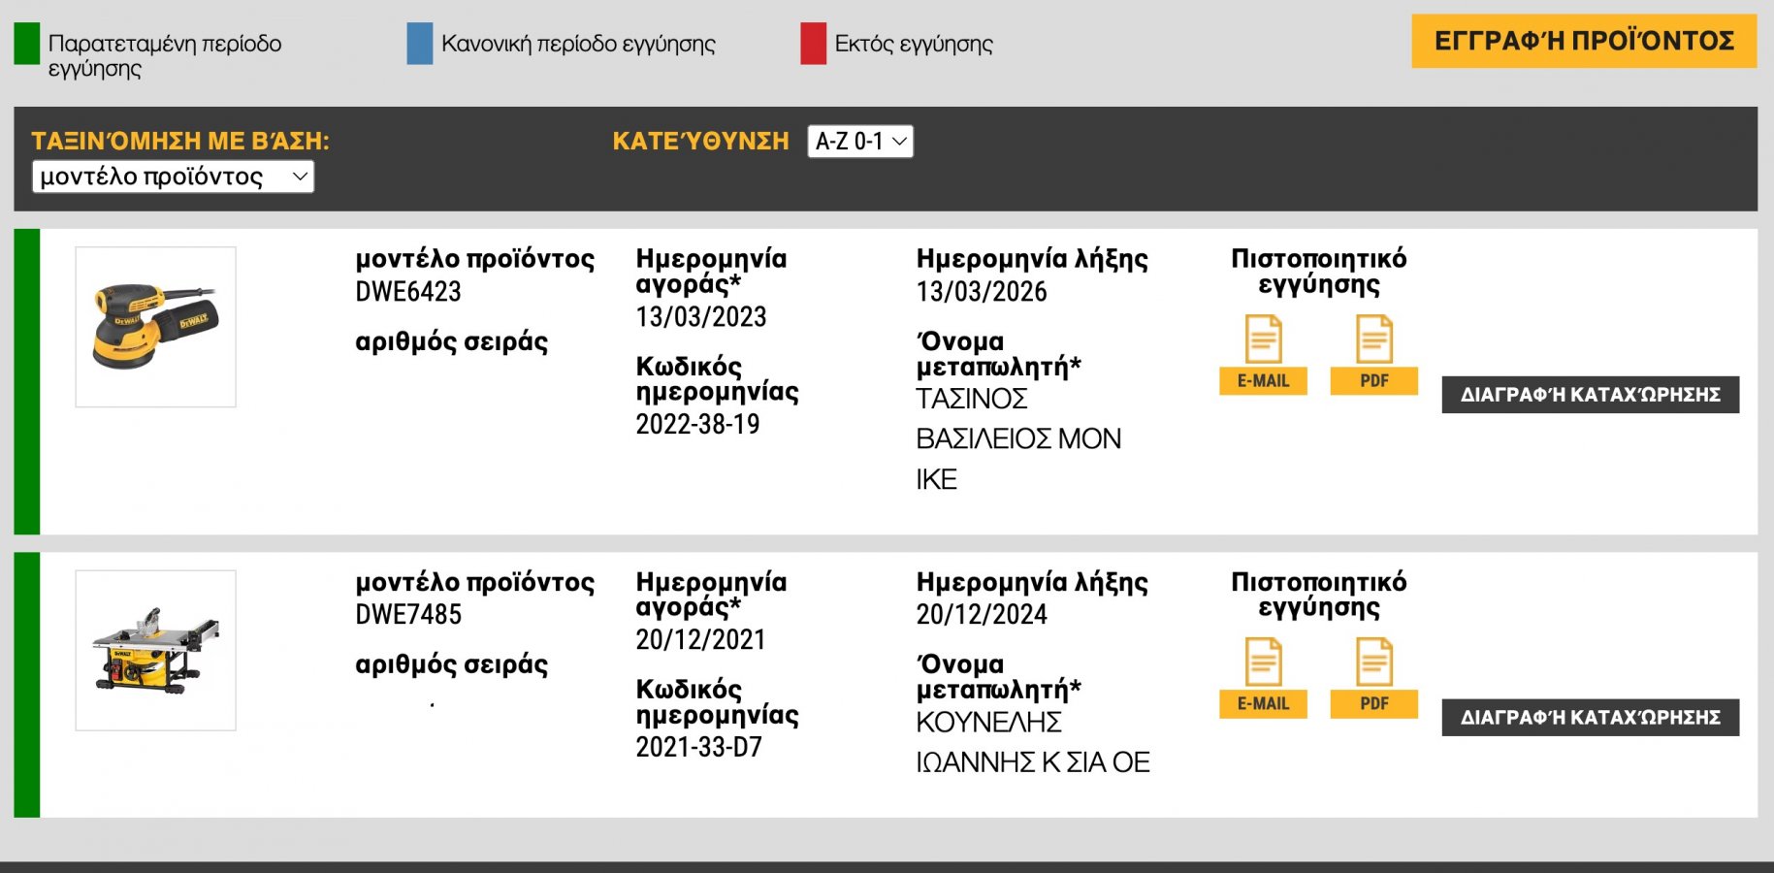Click the blue normal warranty legend swatch
The width and height of the screenshot is (1774, 873).
420,44
